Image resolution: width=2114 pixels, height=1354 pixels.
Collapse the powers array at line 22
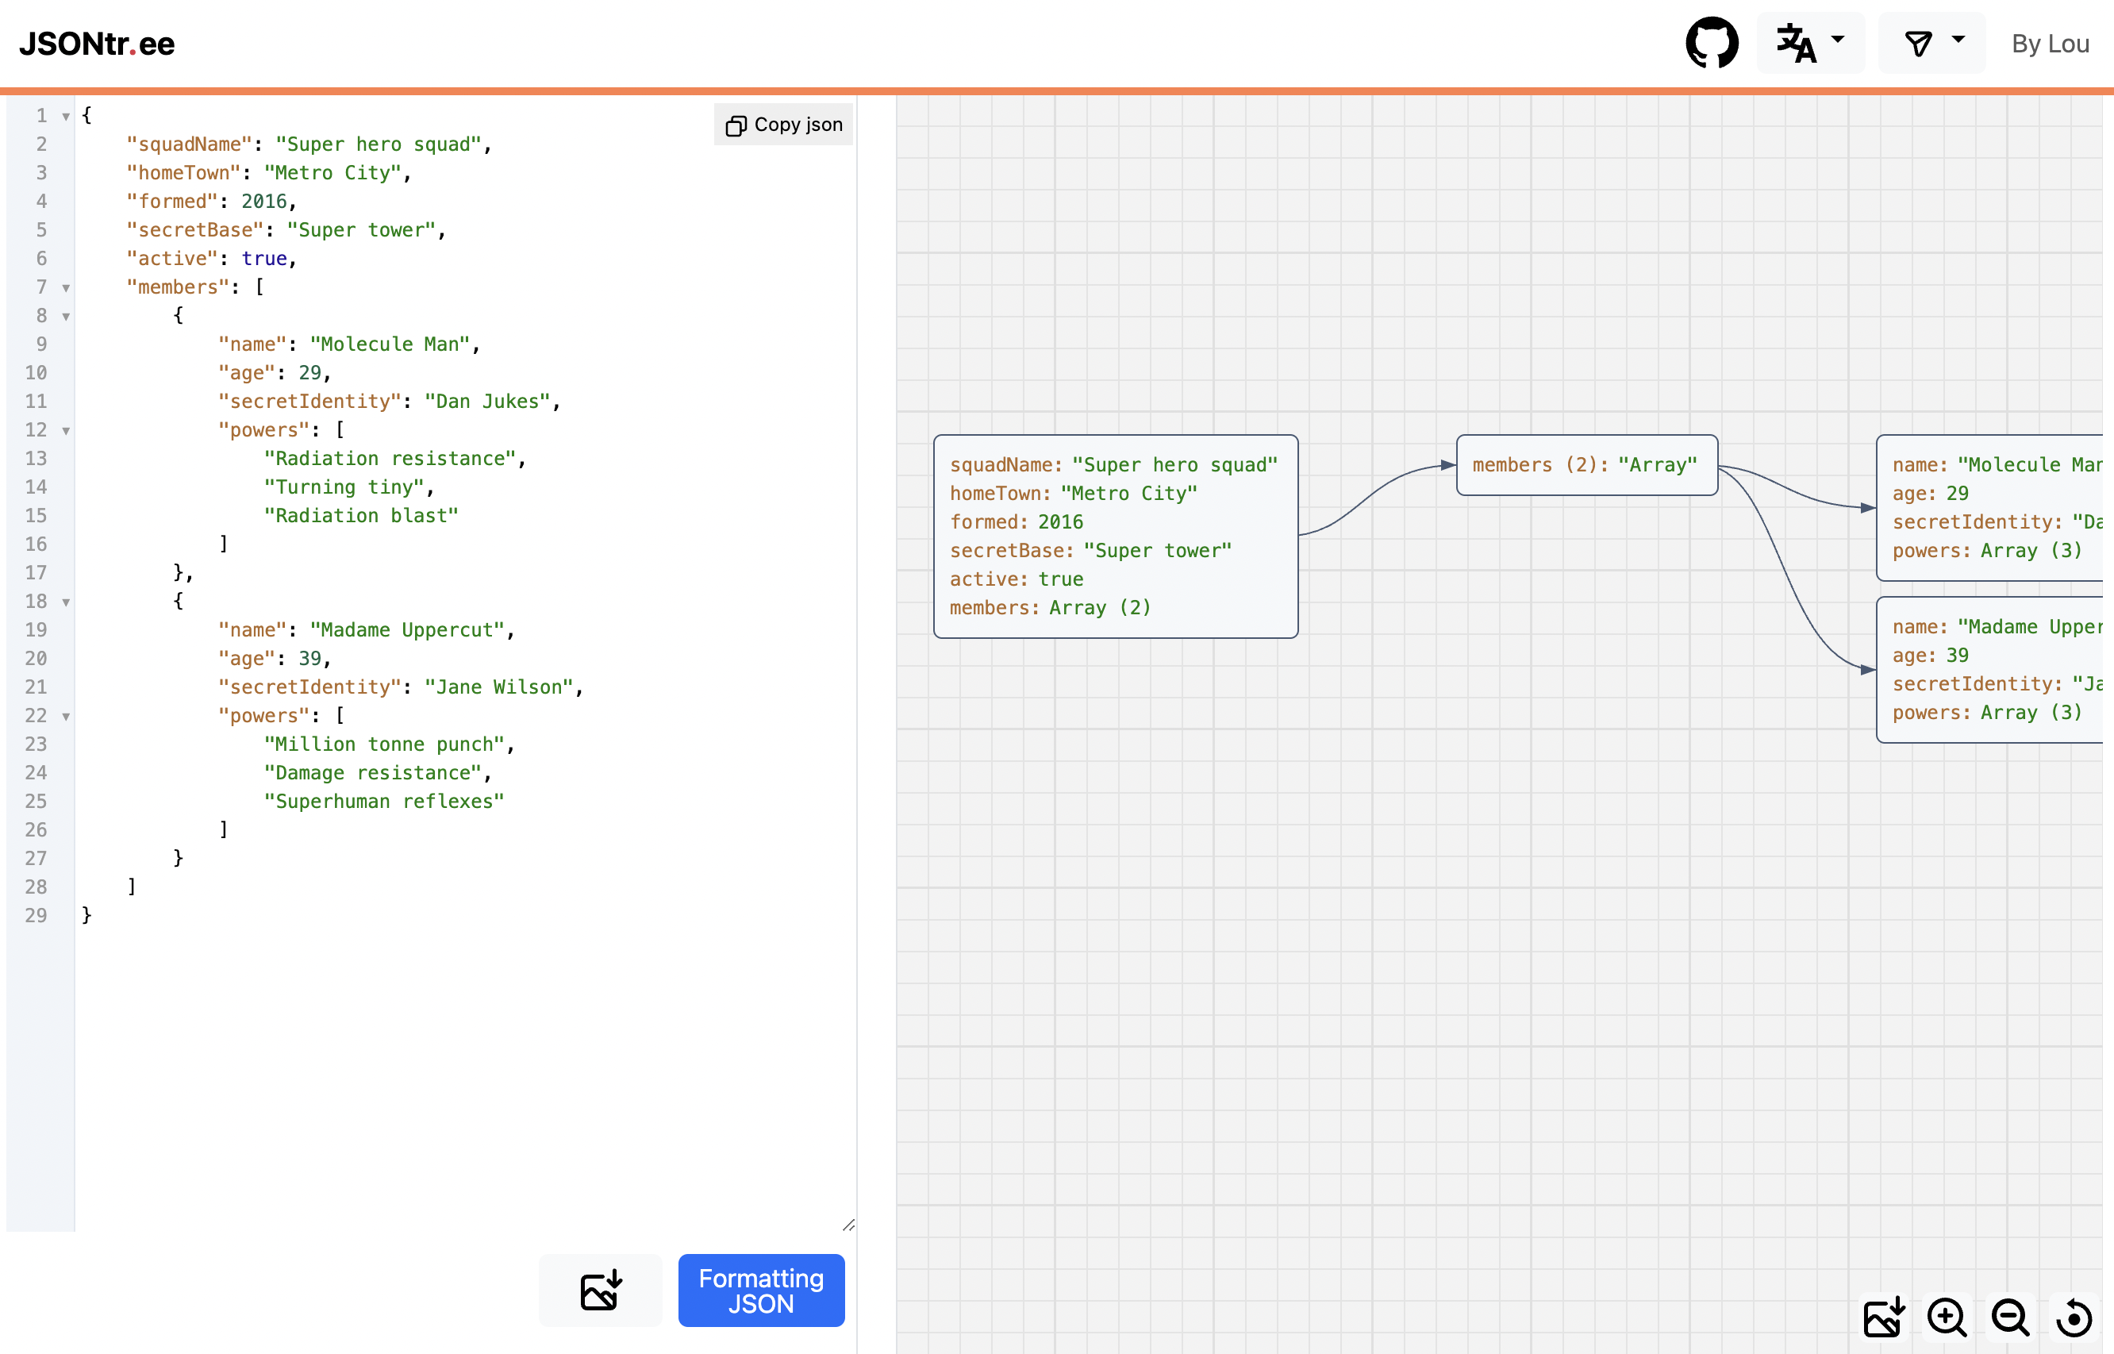pos(66,716)
